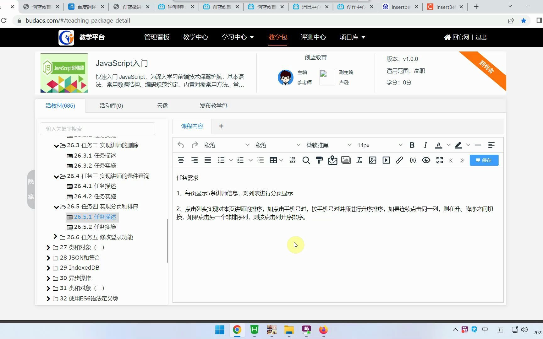The width and height of the screenshot is (543, 339).
Task: Enter fullscreen editing mode
Action: [x=439, y=160]
